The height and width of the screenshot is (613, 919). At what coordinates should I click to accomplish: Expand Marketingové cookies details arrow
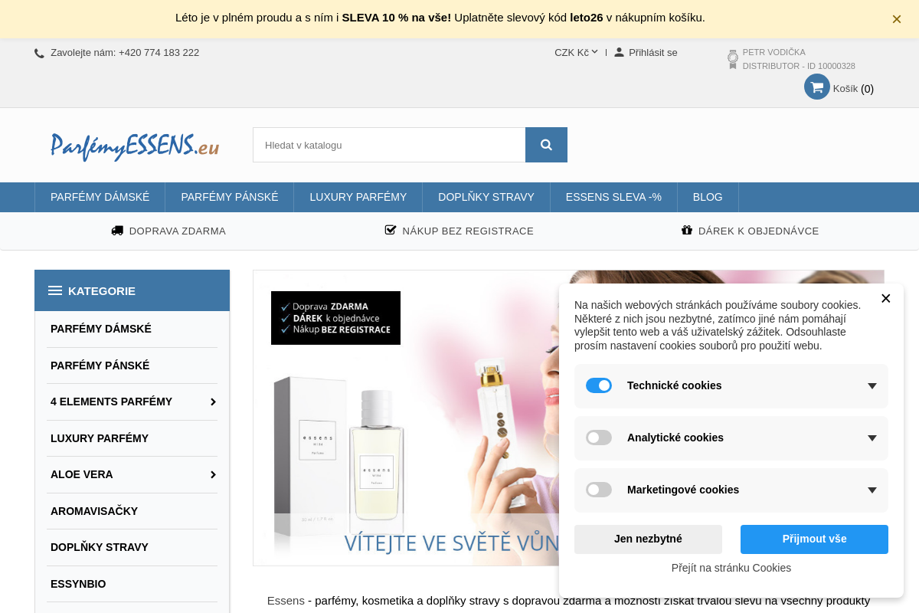(872, 490)
